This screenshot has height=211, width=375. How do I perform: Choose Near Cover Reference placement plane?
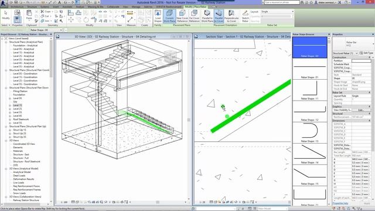pyautogui.click(x=182, y=16)
